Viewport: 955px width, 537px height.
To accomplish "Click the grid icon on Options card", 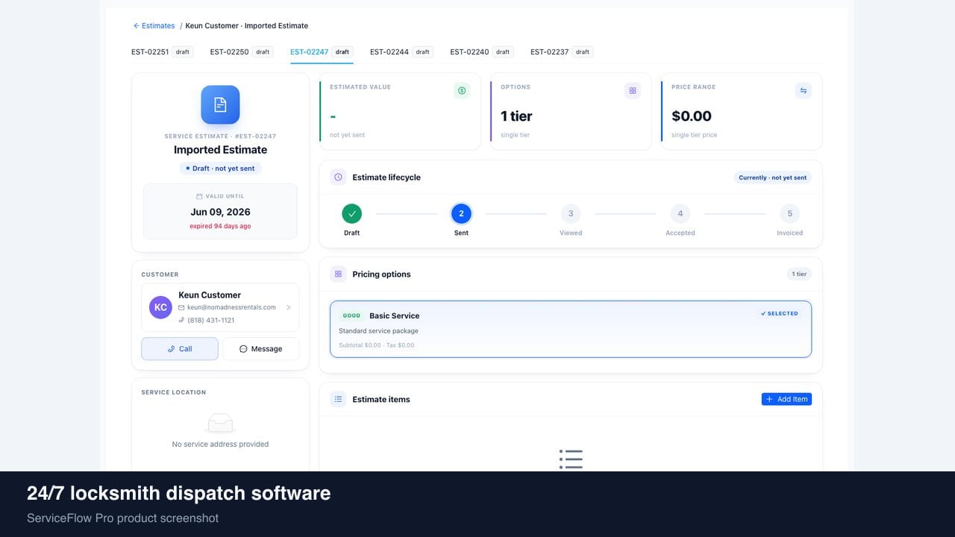I will click(x=633, y=91).
